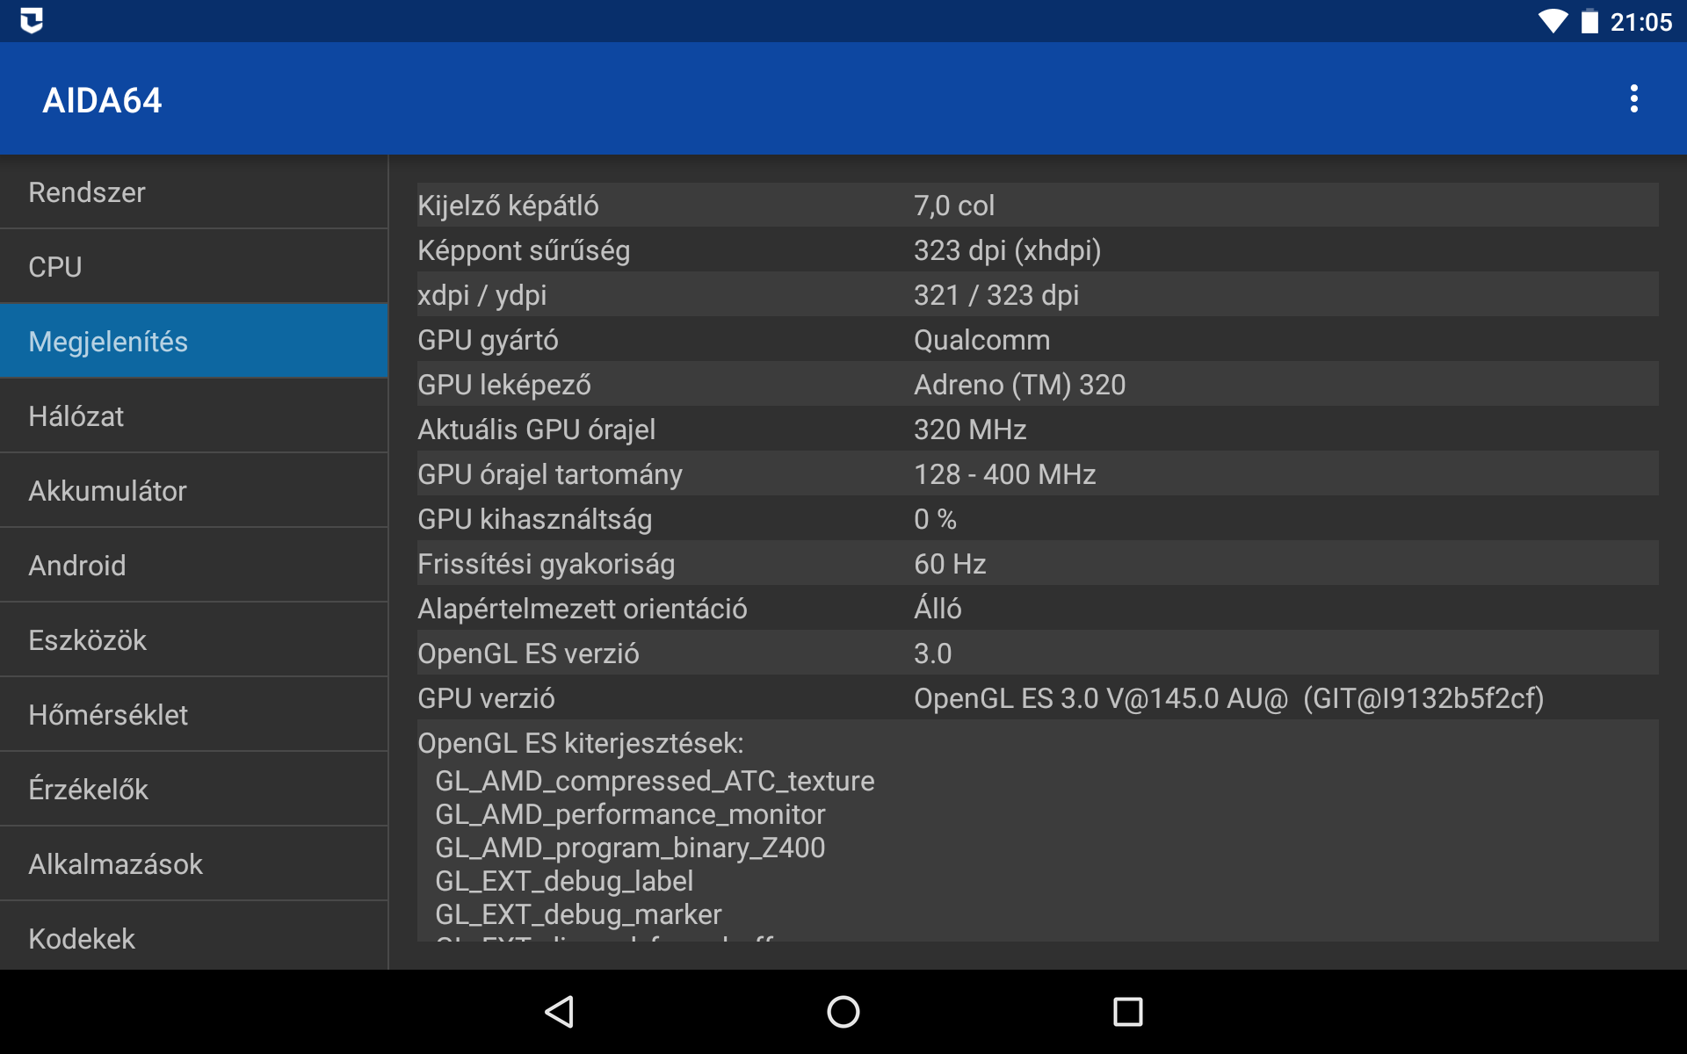Image resolution: width=1687 pixels, height=1054 pixels.
Task: Open the Hálózat section
Action: click(193, 416)
